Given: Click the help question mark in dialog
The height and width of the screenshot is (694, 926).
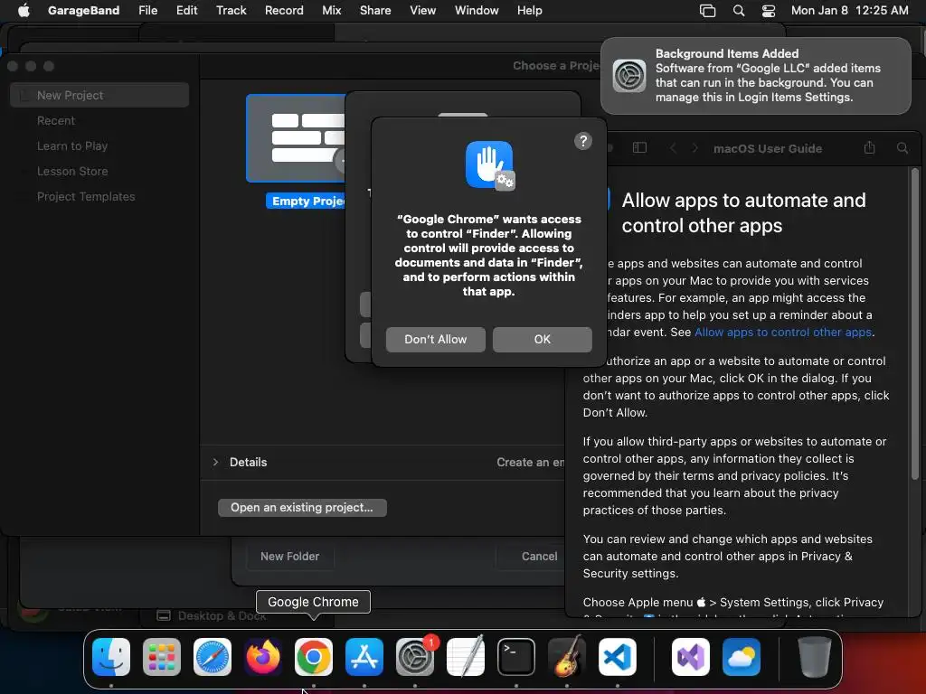Looking at the screenshot, I should pyautogui.click(x=583, y=141).
